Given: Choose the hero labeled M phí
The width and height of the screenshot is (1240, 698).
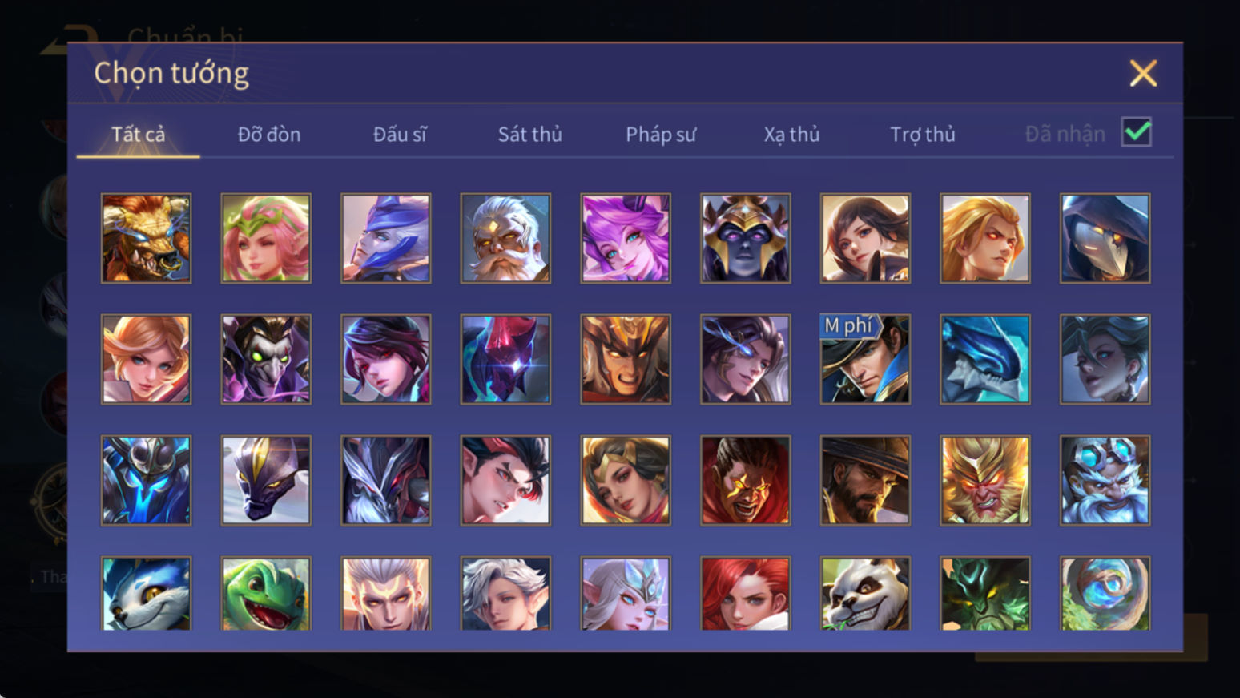Looking at the screenshot, I should (x=865, y=359).
